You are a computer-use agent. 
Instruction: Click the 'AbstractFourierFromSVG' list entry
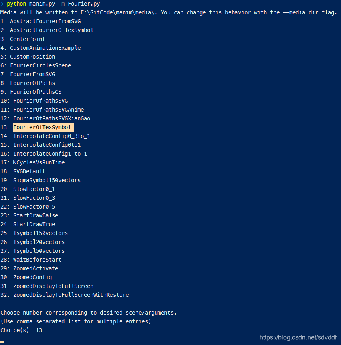click(45, 21)
